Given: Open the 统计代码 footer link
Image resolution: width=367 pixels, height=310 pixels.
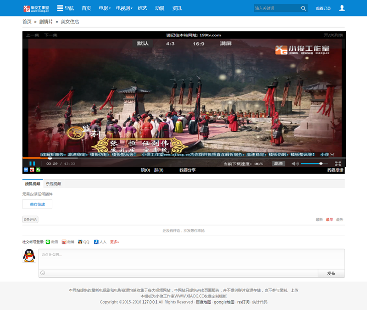Looking at the screenshot, I should [x=260, y=302].
